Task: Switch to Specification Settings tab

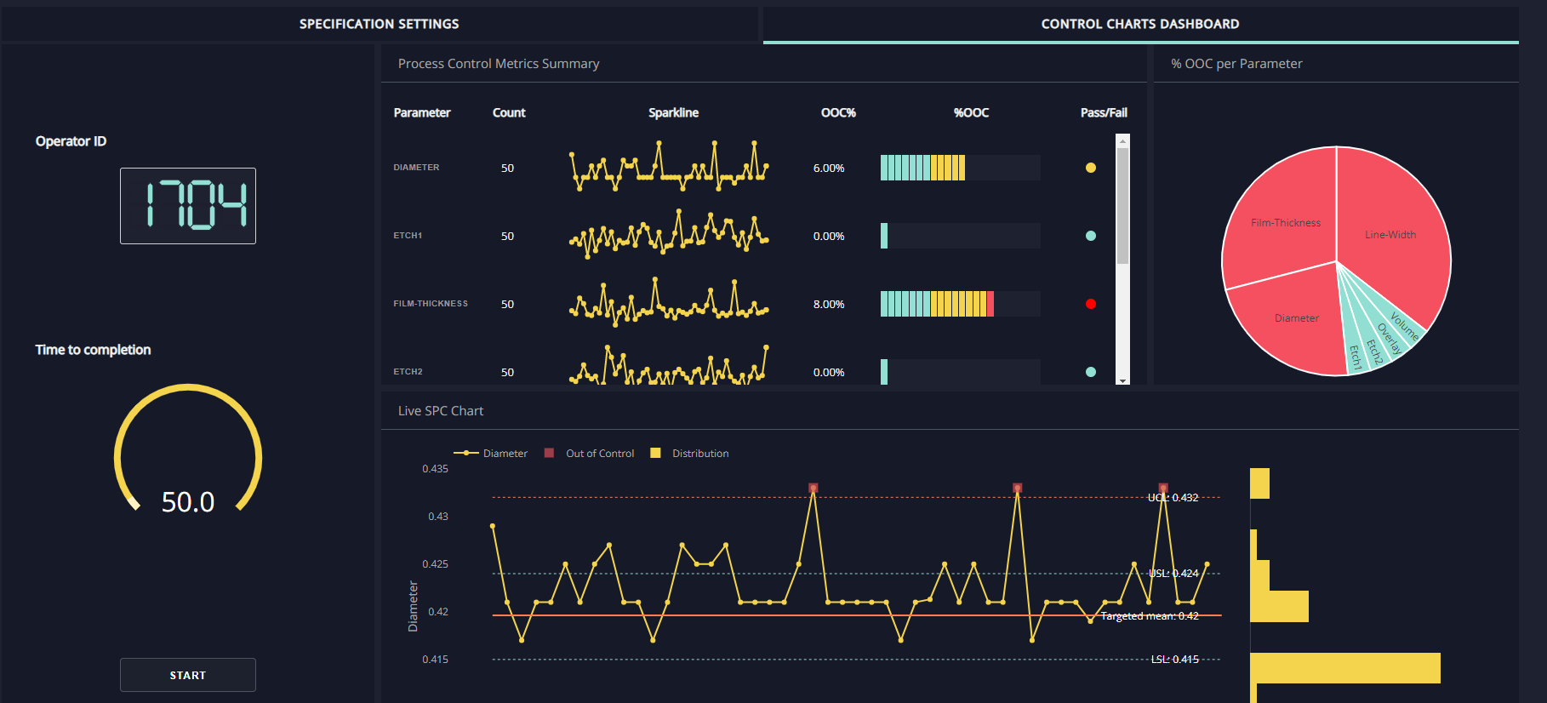Action: coord(379,24)
